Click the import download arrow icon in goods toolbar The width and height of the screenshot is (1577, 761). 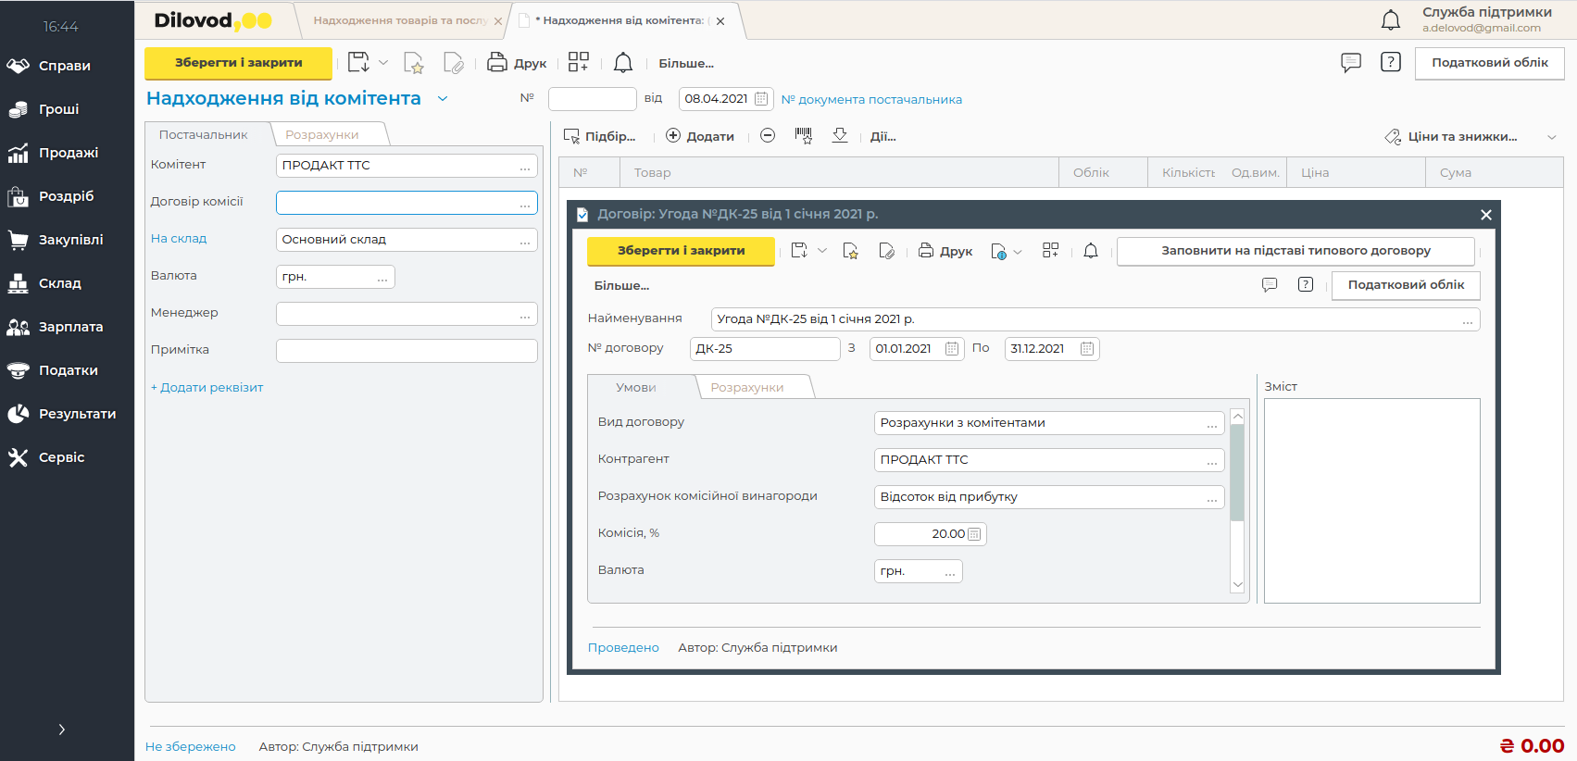pyautogui.click(x=840, y=136)
